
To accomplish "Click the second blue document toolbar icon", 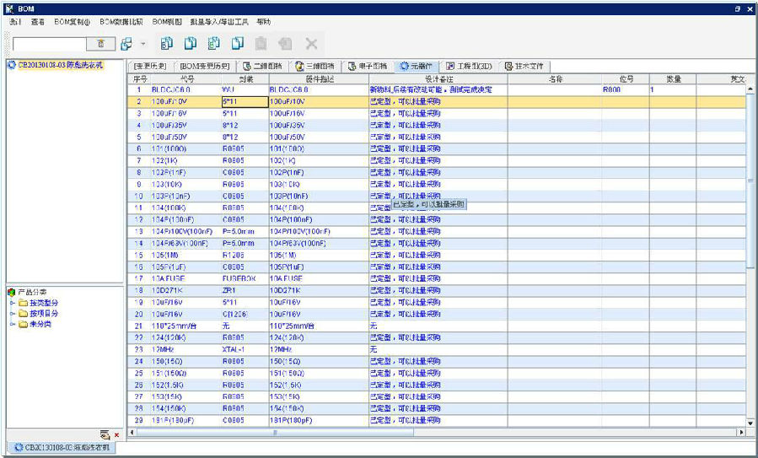I will (191, 43).
